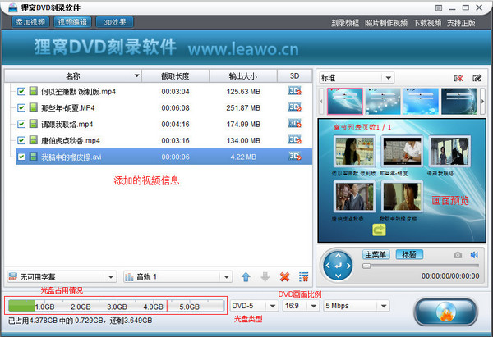Click the 视频编辑 tab
This screenshot has width=493, height=337.
pos(72,22)
